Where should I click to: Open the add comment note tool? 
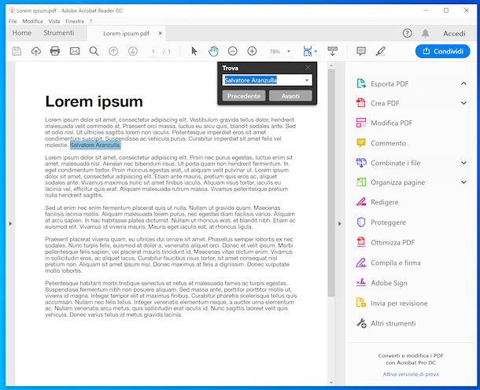[x=361, y=51]
